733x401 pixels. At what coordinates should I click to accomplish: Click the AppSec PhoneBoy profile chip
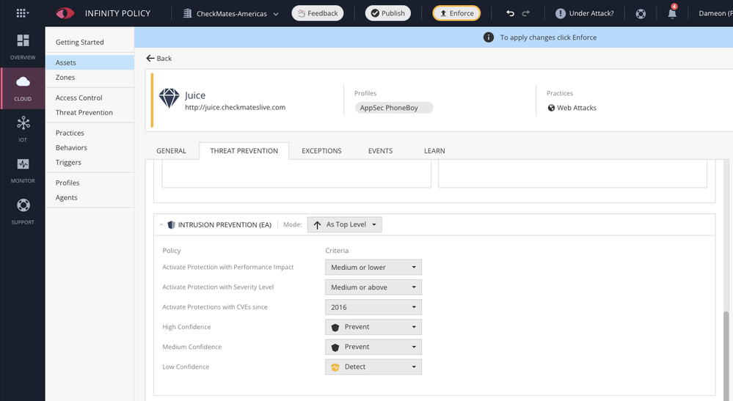(x=394, y=108)
